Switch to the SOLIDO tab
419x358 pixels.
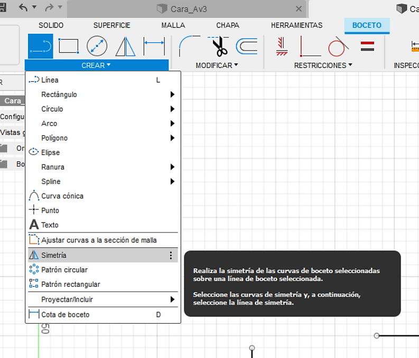click(51, 25)
